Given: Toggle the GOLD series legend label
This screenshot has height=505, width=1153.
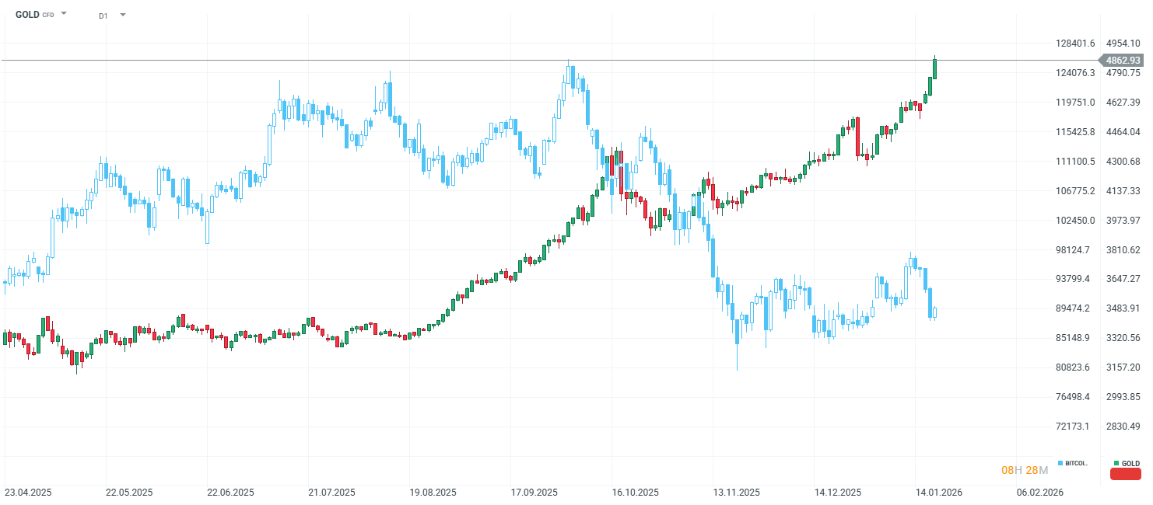Looking at the screenshot, I should tap(1130, 463).
